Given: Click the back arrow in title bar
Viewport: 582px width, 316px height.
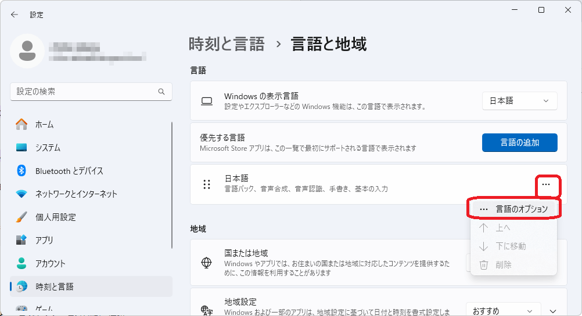Looking at the screenshot, I should click(15, 14).
